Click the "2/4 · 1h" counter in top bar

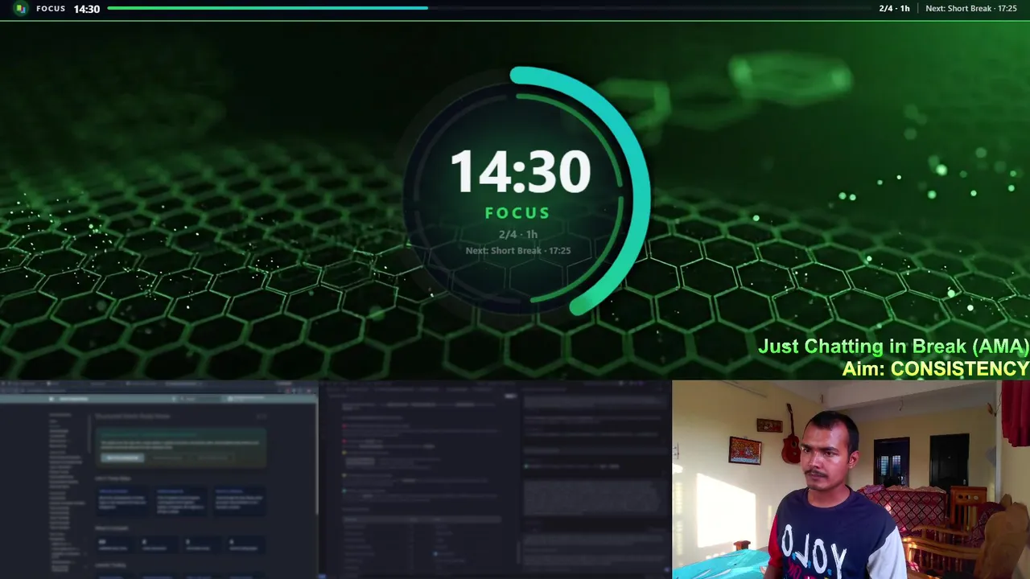click(x=894, y=9)
